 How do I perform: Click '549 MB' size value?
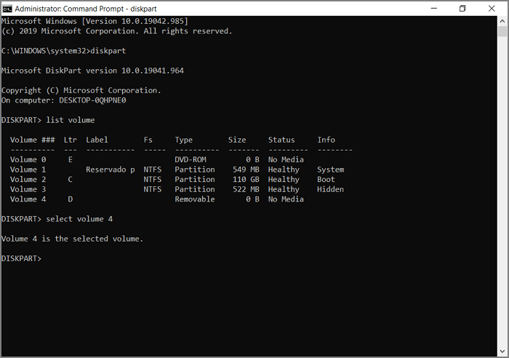click(246, 170)
